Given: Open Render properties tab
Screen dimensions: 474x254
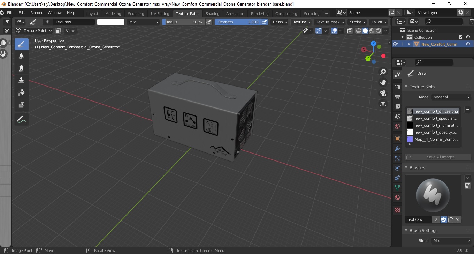Looking at the screenshot, I should (x=397, y=87).
